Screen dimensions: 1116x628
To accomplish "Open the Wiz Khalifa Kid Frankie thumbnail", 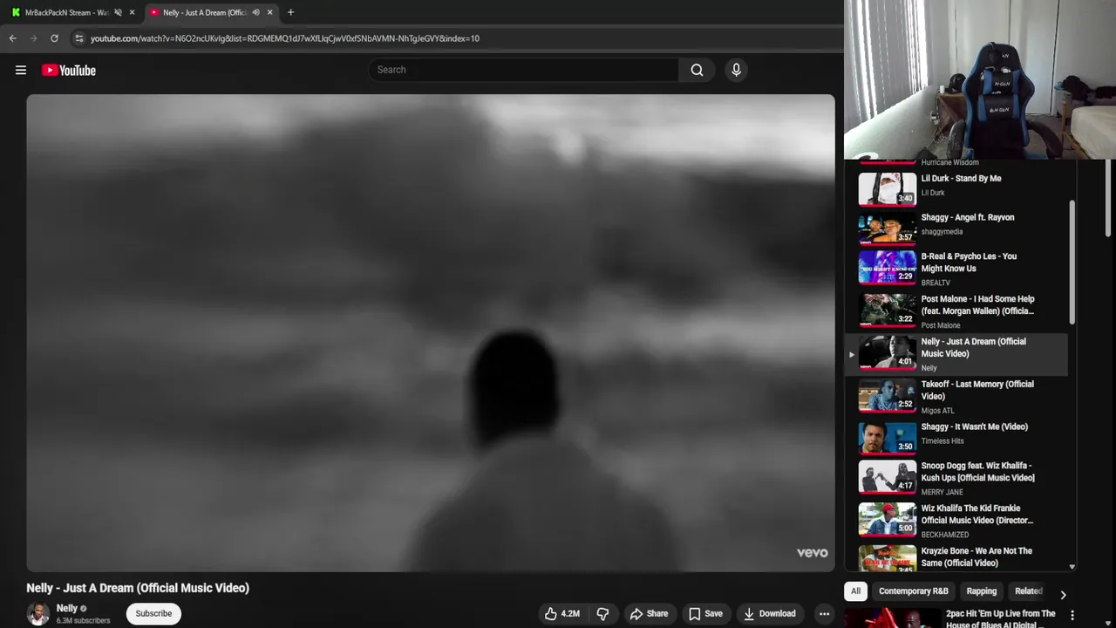I will (888, 520).
